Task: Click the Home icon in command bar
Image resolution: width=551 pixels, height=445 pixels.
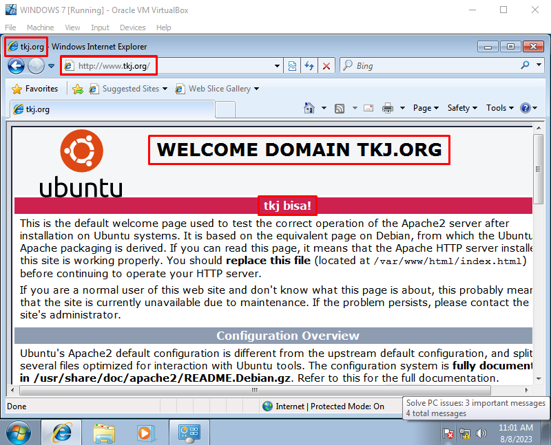Action: (x=309, y=108)
